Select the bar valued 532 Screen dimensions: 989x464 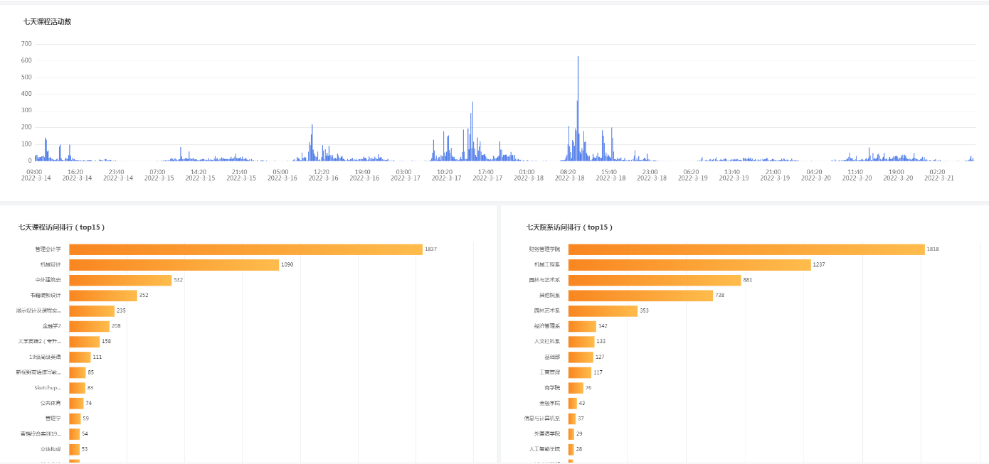[120, 280]
